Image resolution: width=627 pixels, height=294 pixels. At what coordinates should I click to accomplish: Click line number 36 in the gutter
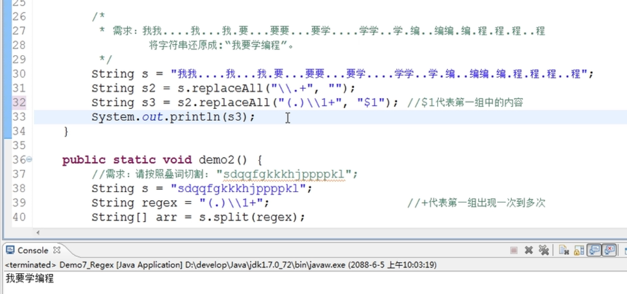[18, 160]
